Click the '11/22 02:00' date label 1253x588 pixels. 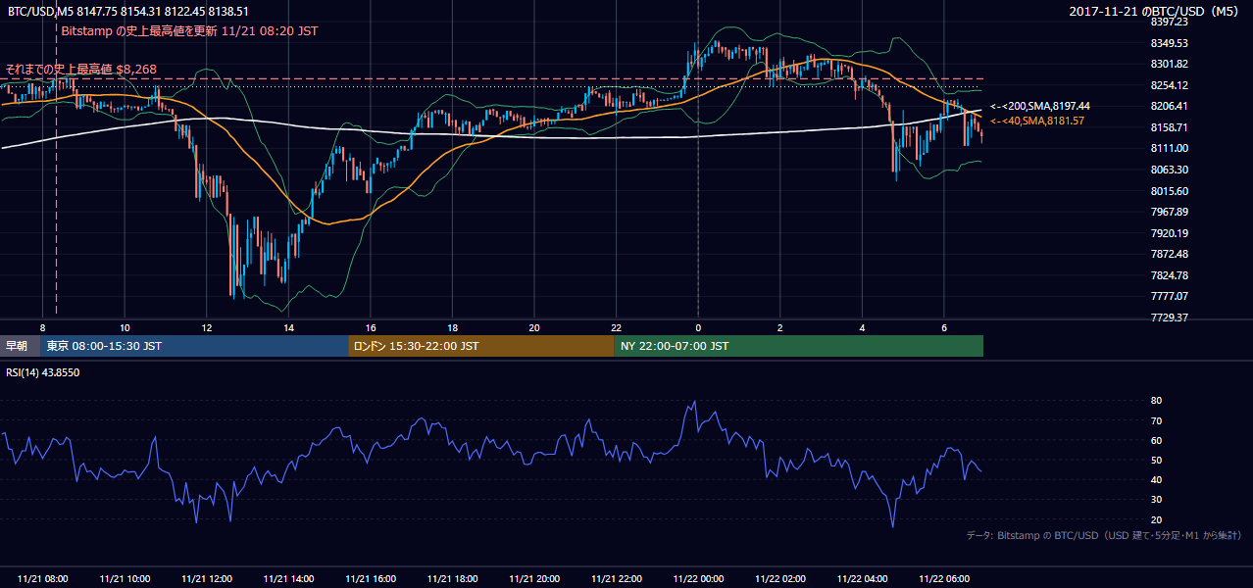click(x=779, y=578)
